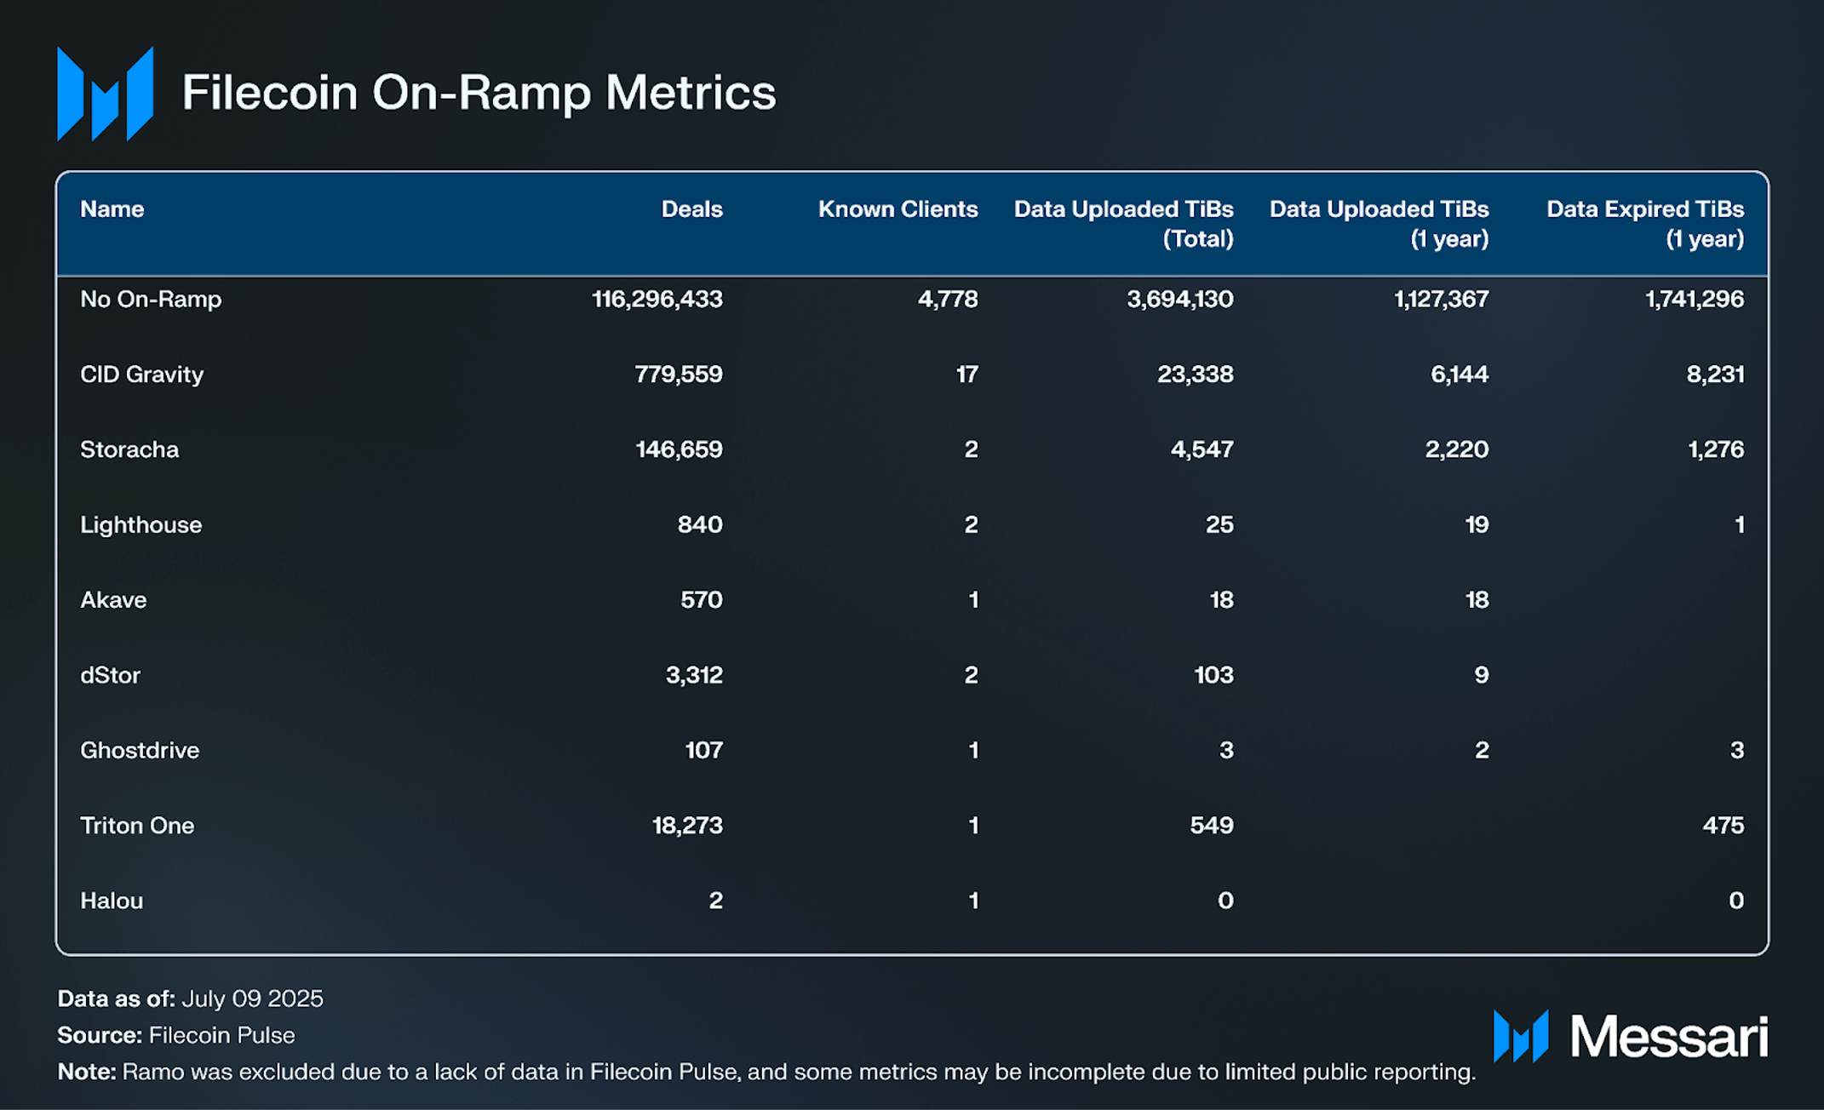Select the No On-Ramp row name
This screenshot has height=1110, width=1824.
coord(151,300)
